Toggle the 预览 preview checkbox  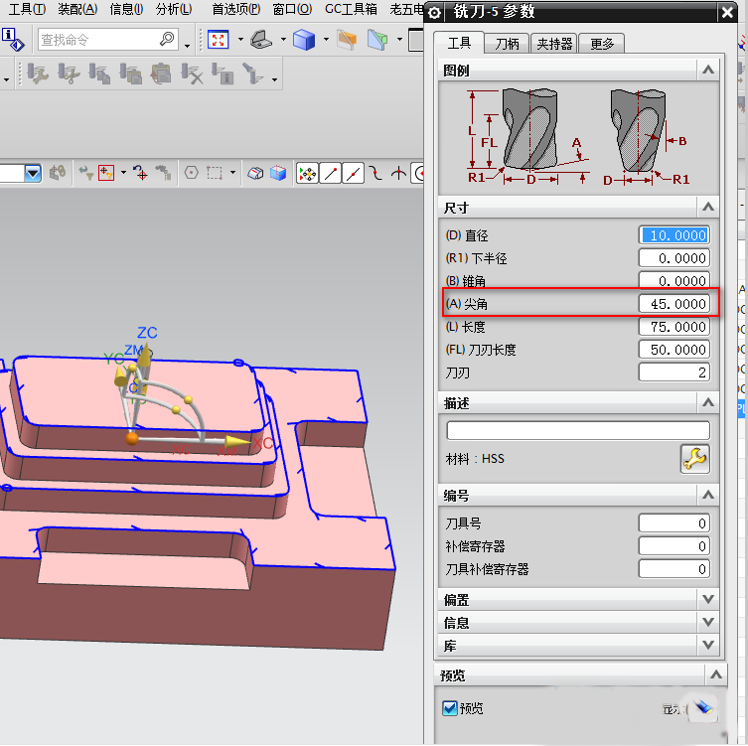point(450,708)
